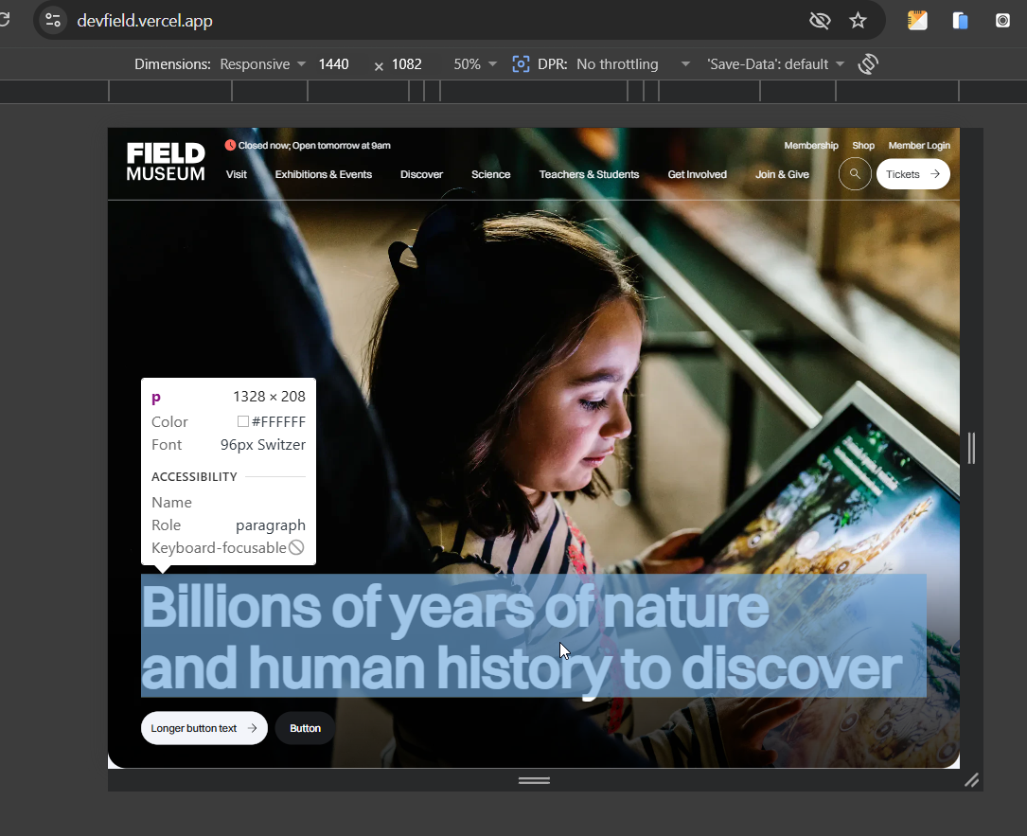The width and height of the screenshot is (1027, 836).
Task: Click the Longer button text button
Action: [x=204, y=728]
